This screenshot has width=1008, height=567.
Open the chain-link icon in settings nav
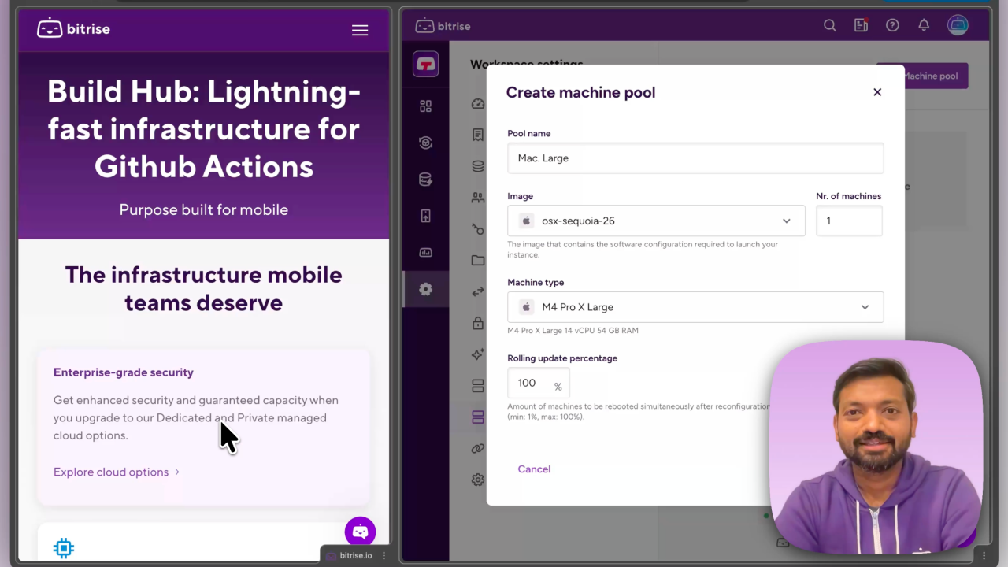[478, 448]
